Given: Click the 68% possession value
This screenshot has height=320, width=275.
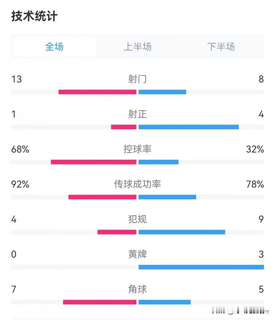Looking at the screenshot, I should (x=20, y=149).
